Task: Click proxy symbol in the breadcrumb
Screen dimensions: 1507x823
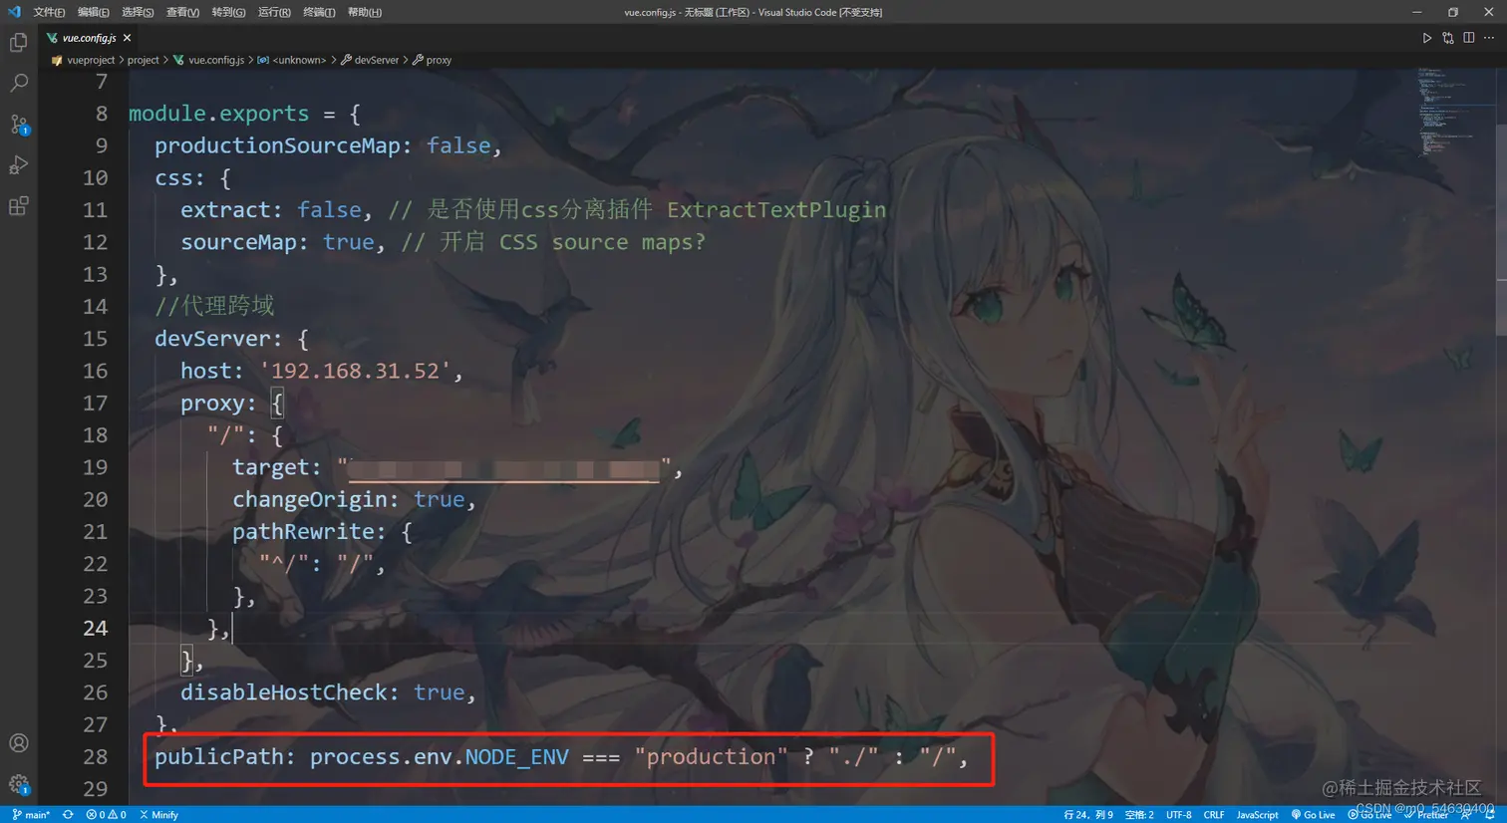Action: [439, 60]
